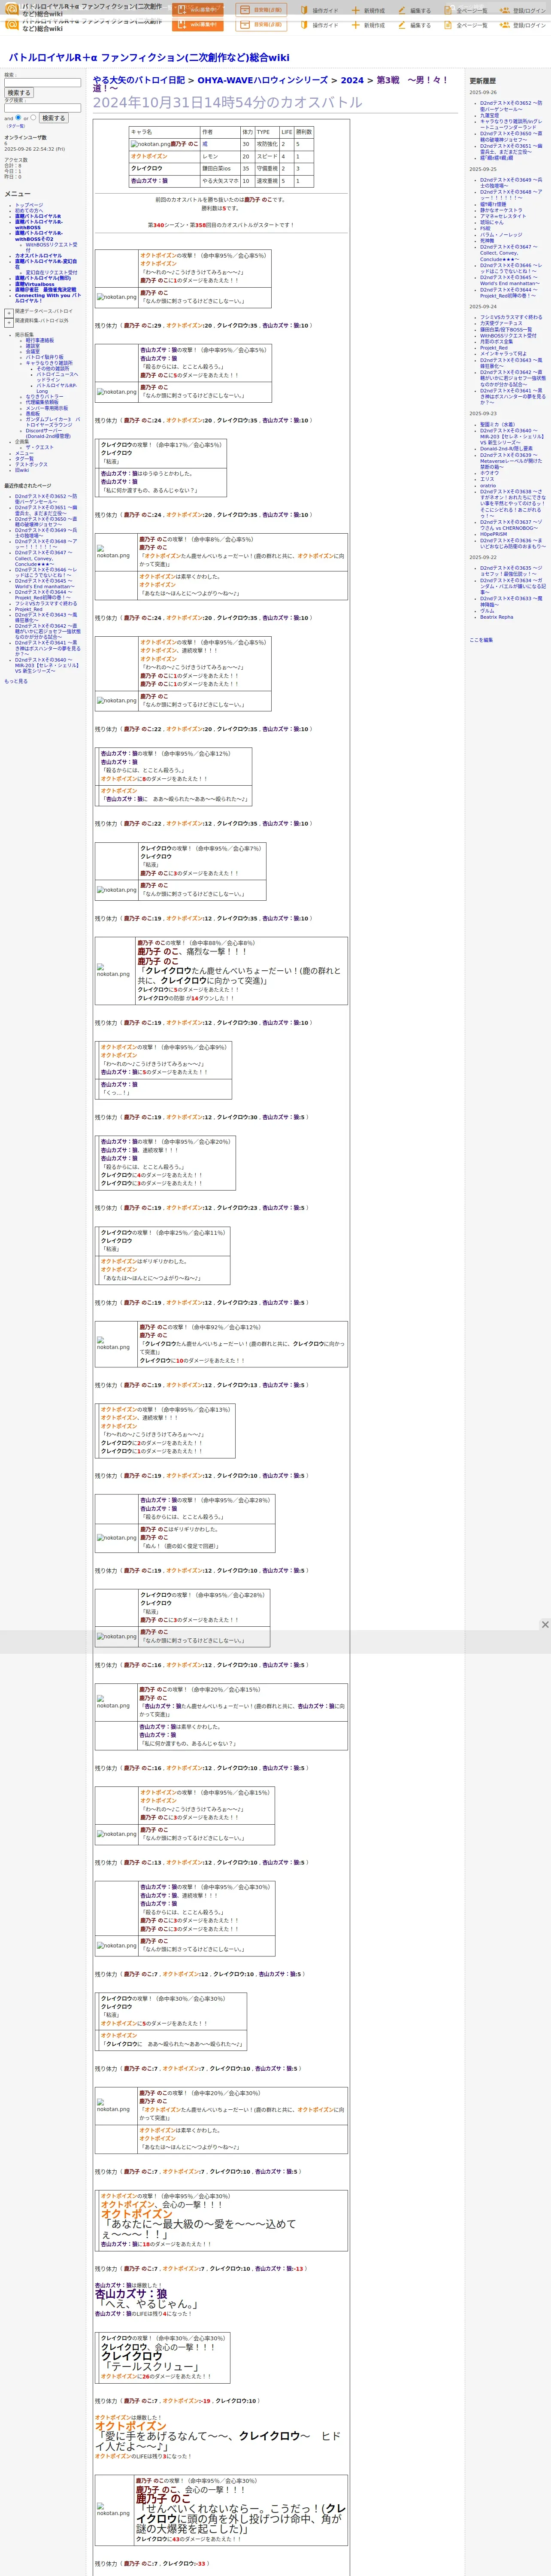The width and height of the screenshot is (551, 2576).
Task: Open エリス in update history
Action: click(487, 480)
